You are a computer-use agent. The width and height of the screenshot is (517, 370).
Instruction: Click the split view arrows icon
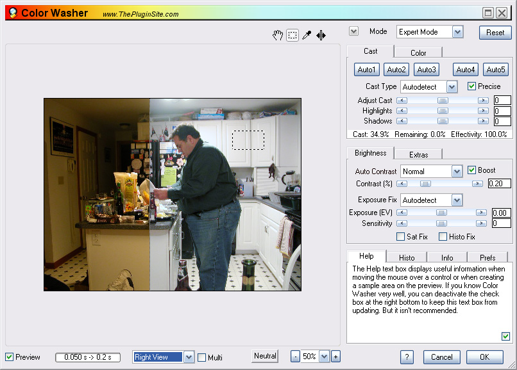pyautogui.click(x=321, y=35)
